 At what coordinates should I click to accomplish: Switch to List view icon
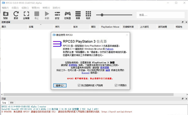click(x=78, y=14)
